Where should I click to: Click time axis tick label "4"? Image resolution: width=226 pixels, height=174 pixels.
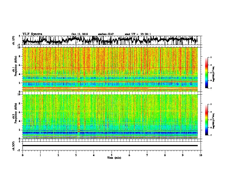point(94,155)
